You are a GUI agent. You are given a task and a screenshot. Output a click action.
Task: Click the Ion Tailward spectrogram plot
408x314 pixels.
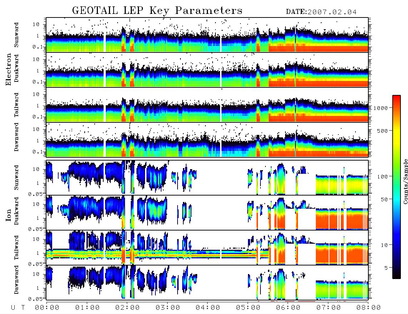(x=207, y=248)
